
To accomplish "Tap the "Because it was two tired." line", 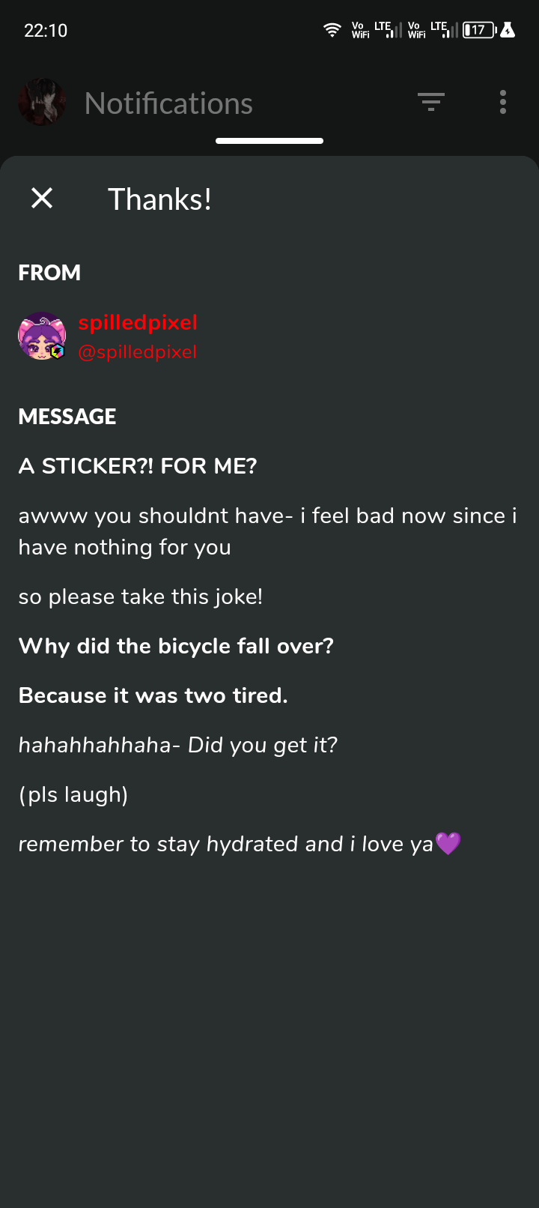I will pos(153,695).
